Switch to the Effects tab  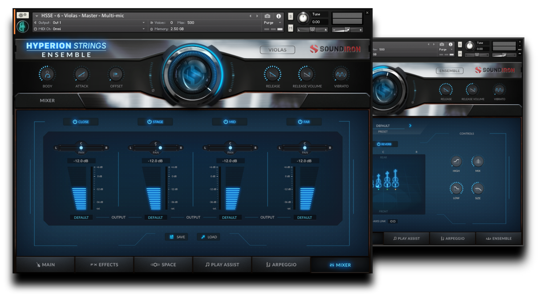[104, 265]
